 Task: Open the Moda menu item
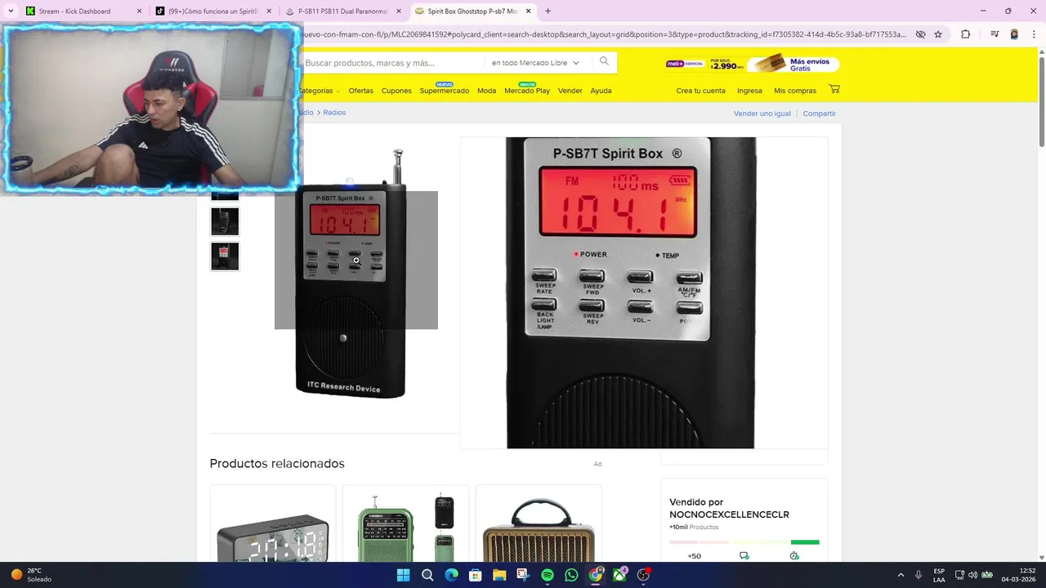click(486, 91)
